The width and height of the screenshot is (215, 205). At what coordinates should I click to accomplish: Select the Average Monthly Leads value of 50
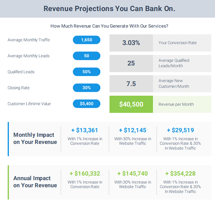[87, 56]
